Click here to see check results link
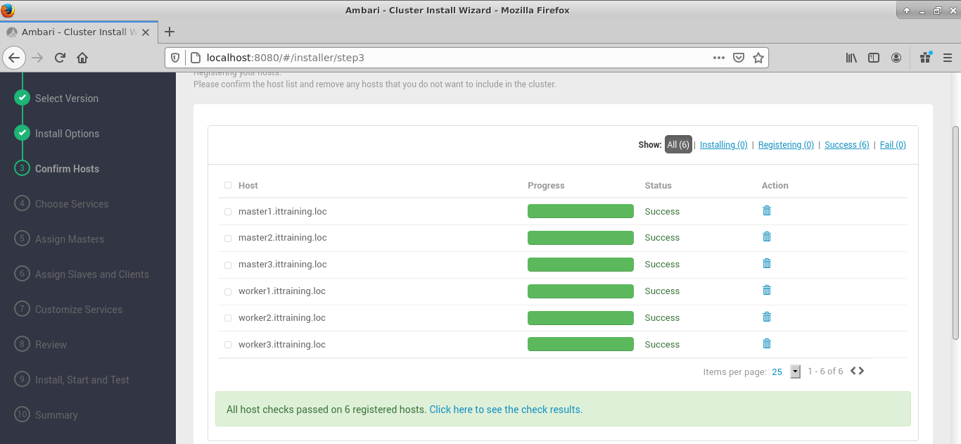 505,410
